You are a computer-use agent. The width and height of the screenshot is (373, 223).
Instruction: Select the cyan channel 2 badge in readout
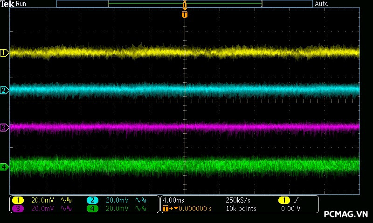93,200
